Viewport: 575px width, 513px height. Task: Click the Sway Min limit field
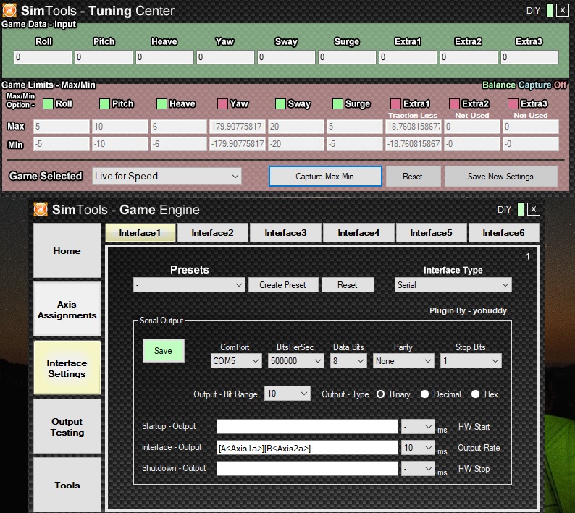coord(295,144)
